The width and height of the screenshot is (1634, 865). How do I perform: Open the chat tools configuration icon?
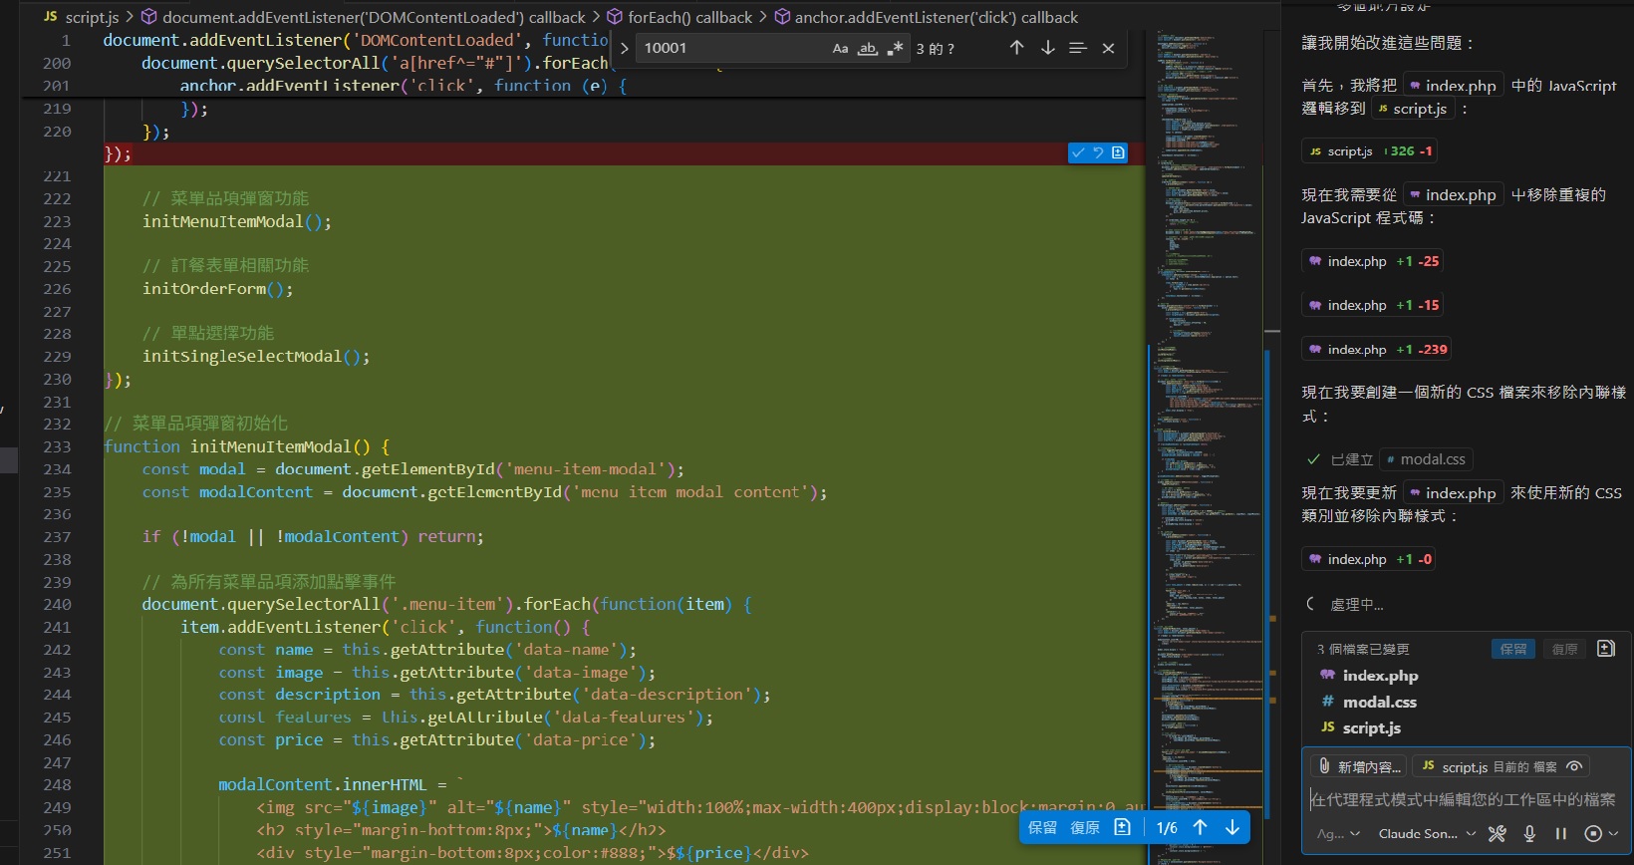point(1498,834)
